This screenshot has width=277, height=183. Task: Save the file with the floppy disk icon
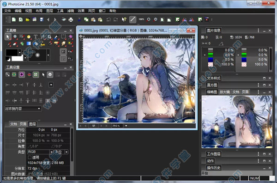pos(42,19)
